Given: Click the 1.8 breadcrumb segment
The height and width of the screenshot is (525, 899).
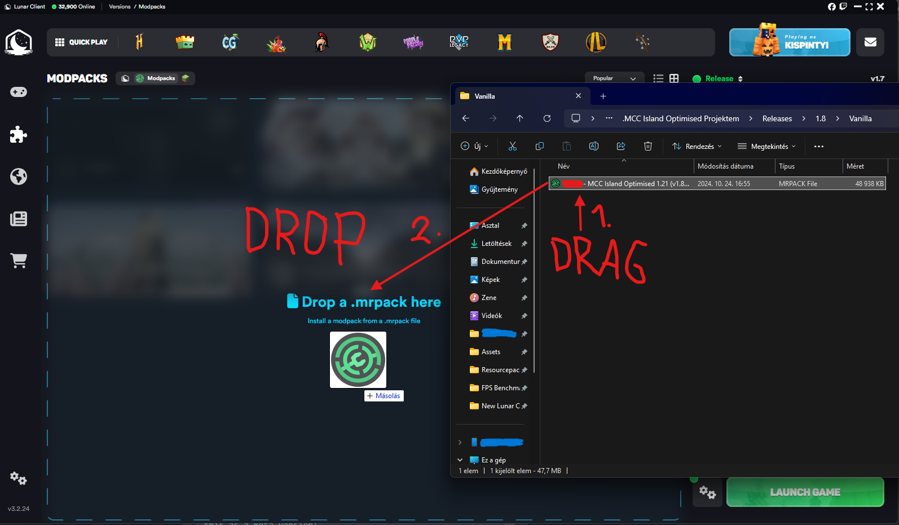Looking at the screenshot, I should [821, 118].
